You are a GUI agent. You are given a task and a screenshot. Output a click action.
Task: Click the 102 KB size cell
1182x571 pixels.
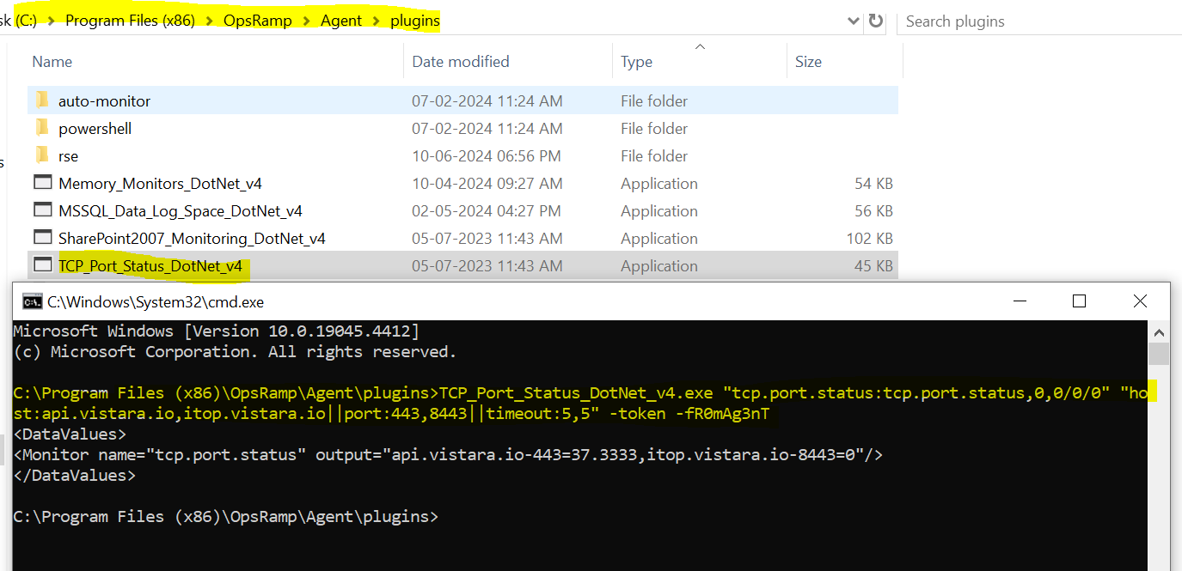[869, 238]
